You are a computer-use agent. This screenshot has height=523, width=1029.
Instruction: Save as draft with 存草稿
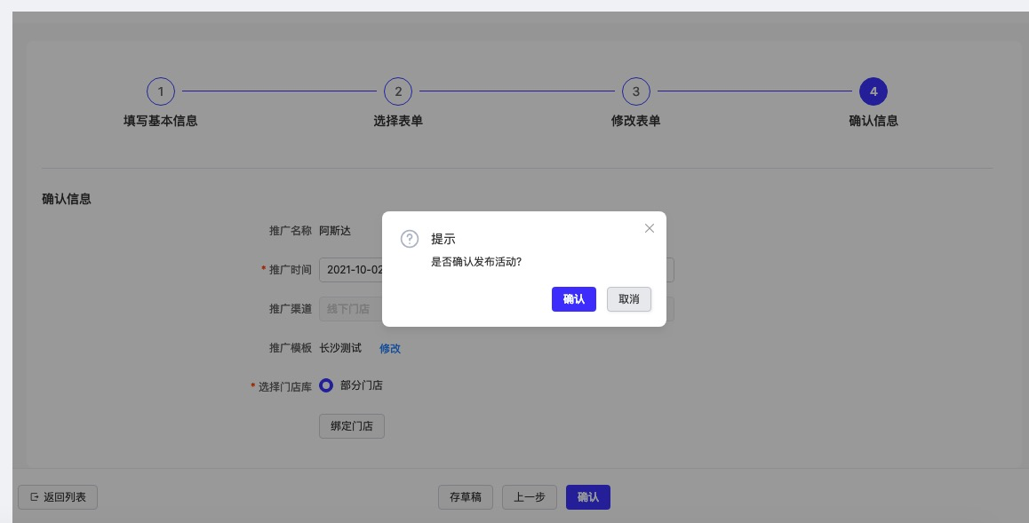[466, 497]
